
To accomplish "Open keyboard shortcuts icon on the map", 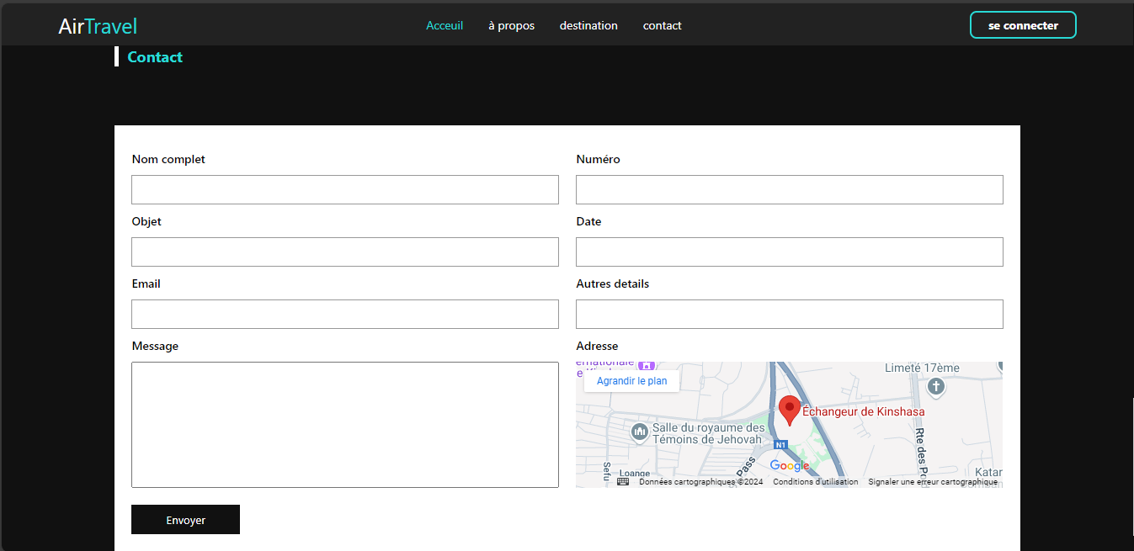I will (x=623, y=482).
